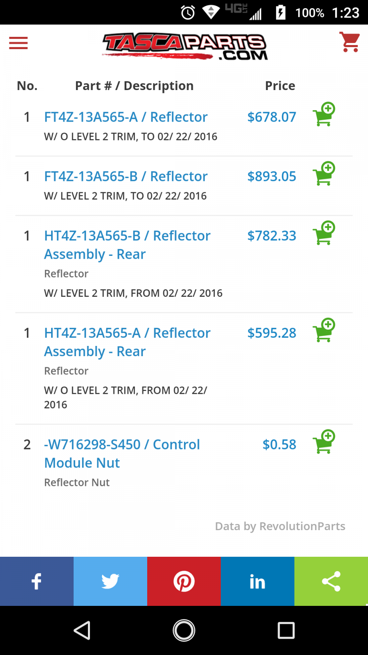Screen dimensions: 368x655
Task: Open the green general share button
Action: (x=331, y=581)
